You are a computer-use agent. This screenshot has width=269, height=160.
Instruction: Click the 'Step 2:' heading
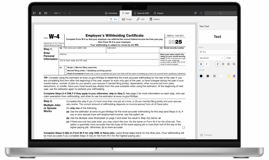point(48,101)
